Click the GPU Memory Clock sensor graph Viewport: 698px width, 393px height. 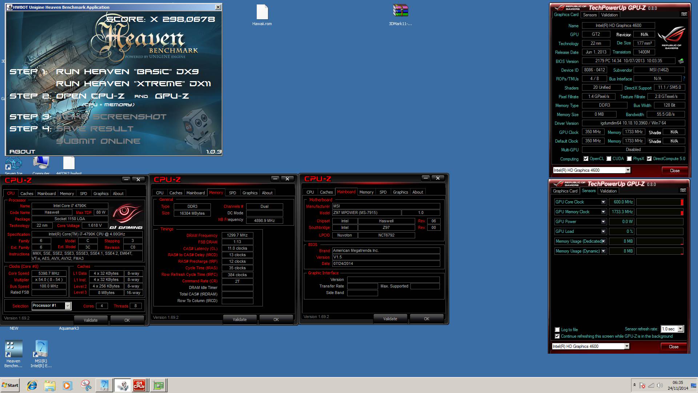coord(659,212)
